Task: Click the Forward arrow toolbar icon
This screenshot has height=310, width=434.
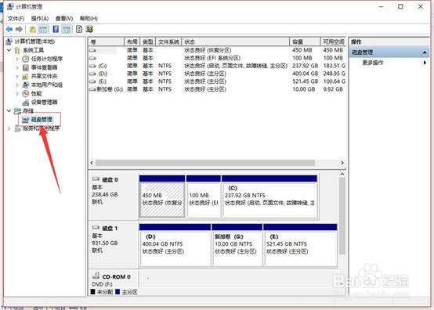Action: (19, 29)
